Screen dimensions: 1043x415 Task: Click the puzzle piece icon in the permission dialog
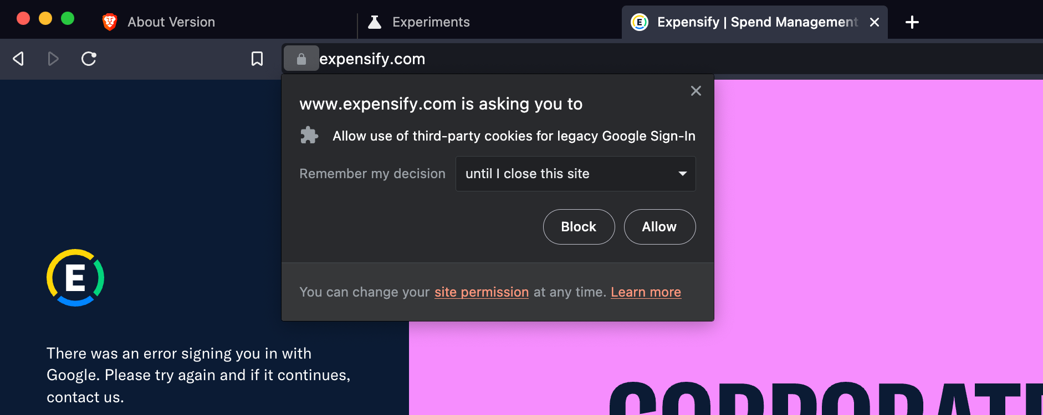pyautogui.click(x=309, y=135)
